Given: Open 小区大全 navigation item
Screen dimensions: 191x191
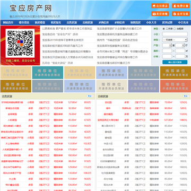Looking at the screenshot, I should tap(151, 22).
